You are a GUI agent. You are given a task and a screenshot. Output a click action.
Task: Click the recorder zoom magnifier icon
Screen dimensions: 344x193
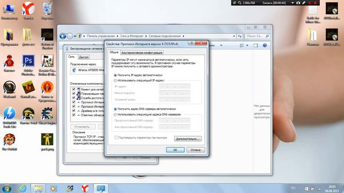pos(240,3)
